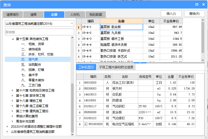Expand 单独计算的费用 node
Screen dimensions: 208x139
click(12, 116)
